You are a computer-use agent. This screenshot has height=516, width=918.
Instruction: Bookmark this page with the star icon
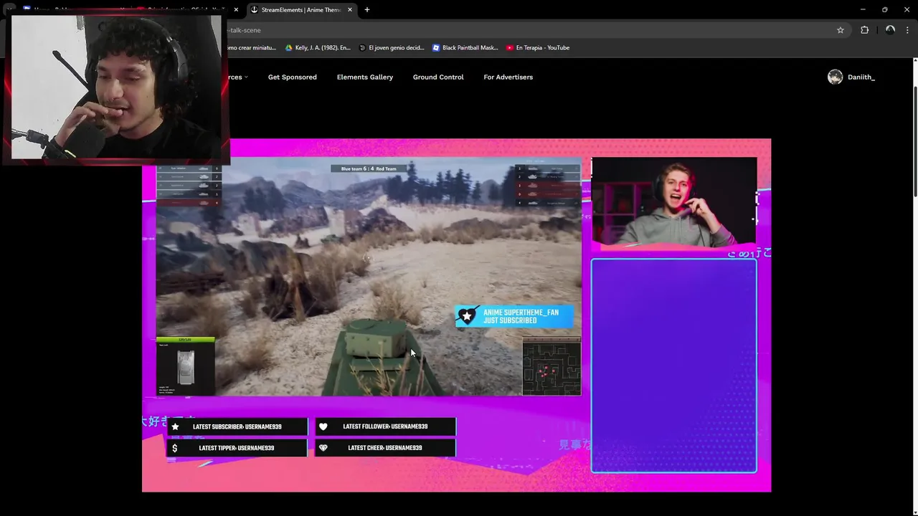click(x=841, y=30)
